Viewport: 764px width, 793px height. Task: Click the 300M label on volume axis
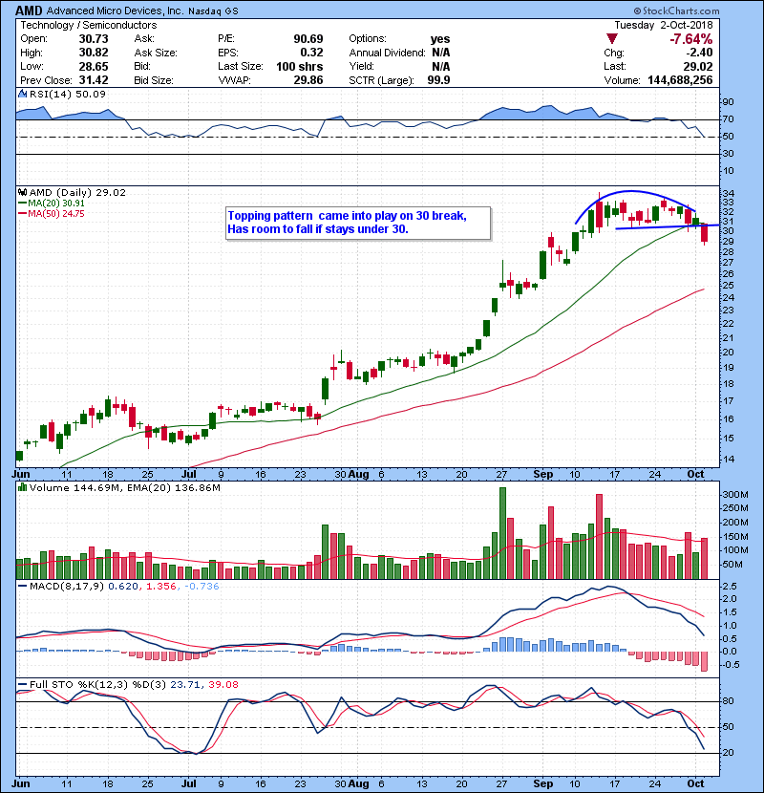(x=735, y=495)
